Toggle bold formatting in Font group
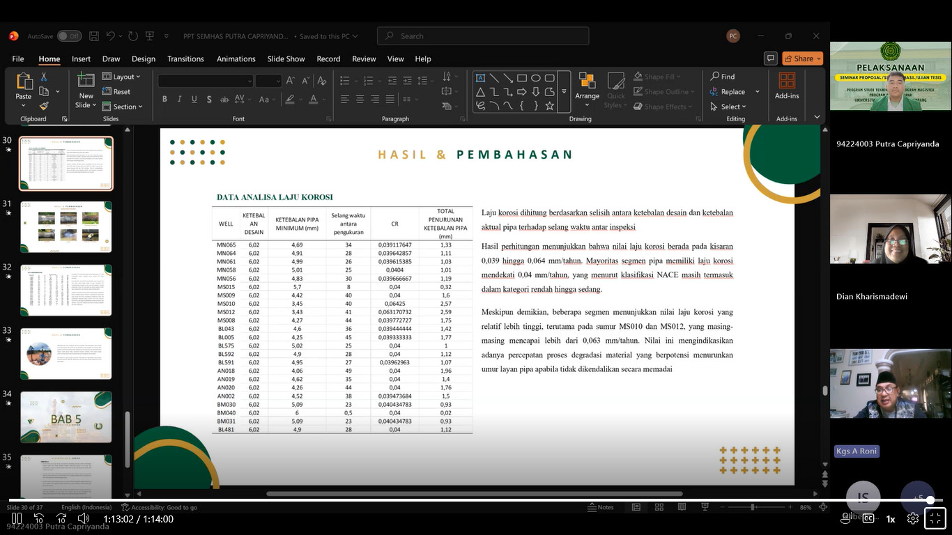This screenshot has width=952, height=535. pos(164,99)
